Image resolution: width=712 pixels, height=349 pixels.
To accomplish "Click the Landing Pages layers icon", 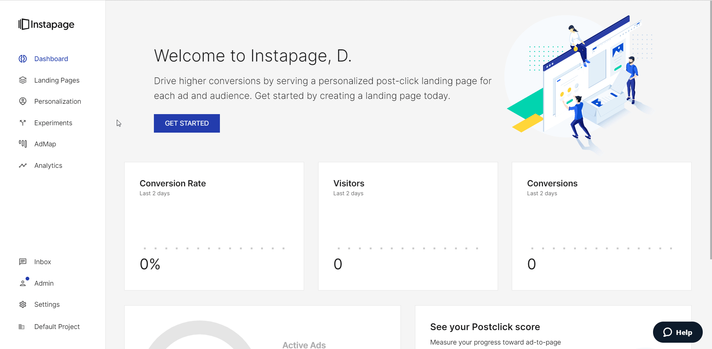I will (23, 80).
